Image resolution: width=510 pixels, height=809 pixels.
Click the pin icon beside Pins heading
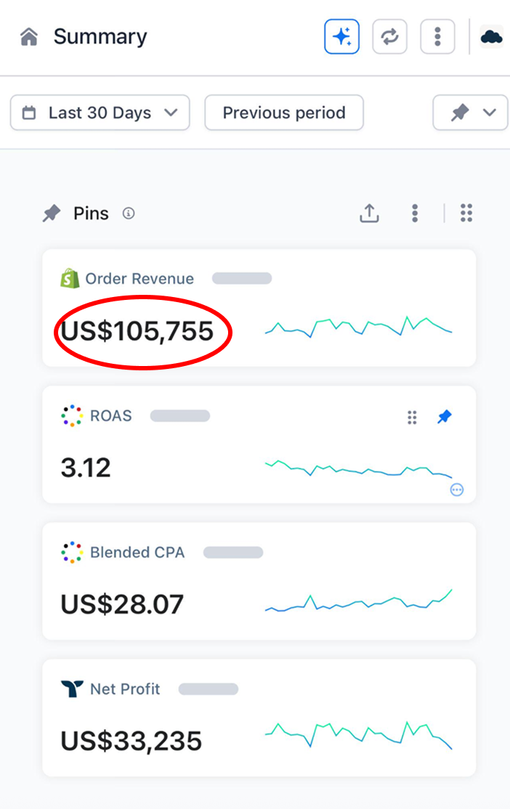[x=52, y=213]
